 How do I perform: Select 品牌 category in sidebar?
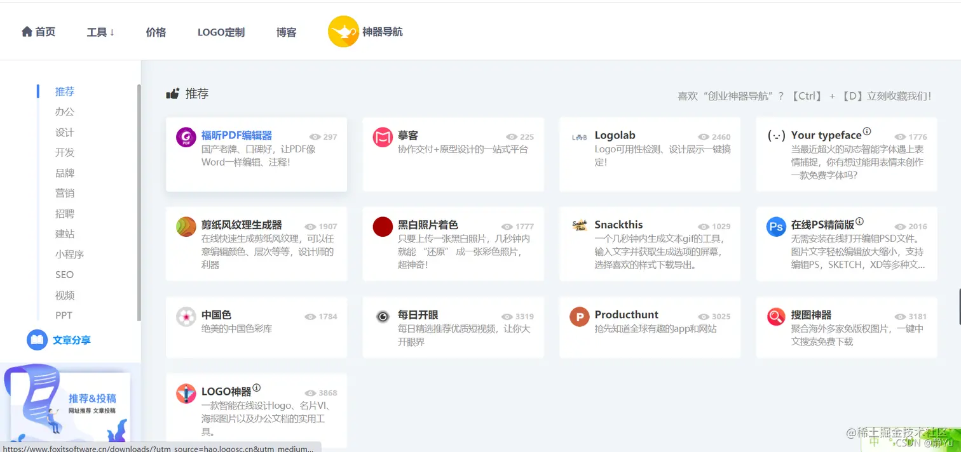65,173
